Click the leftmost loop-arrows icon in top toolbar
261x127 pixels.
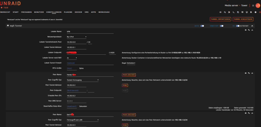pos(220,12)
